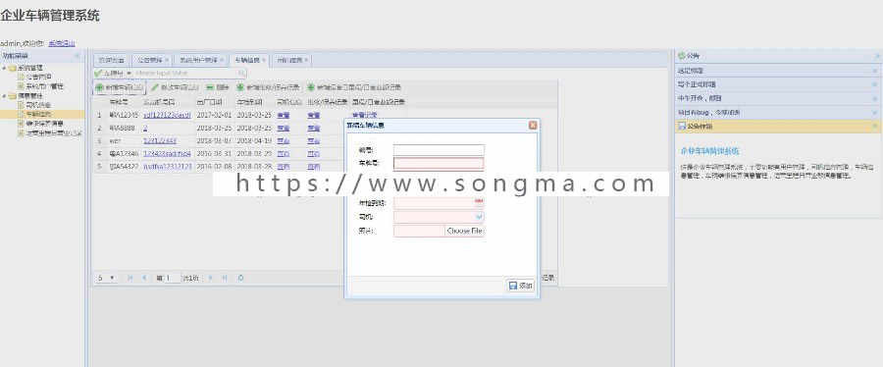The image size is (883, 367).
Task: Click the ID input field in dialog
Action: coord(439,150)
